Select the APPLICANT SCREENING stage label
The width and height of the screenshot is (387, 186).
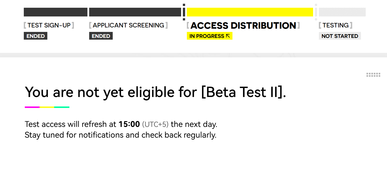128,25
